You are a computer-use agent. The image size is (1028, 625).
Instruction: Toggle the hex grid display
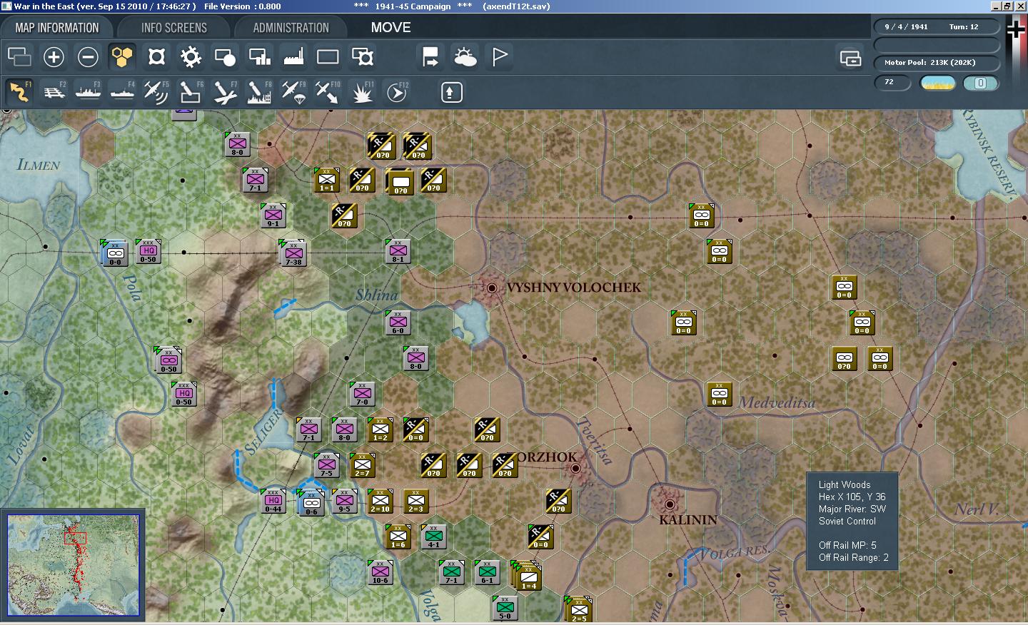(x=122, y=56)
